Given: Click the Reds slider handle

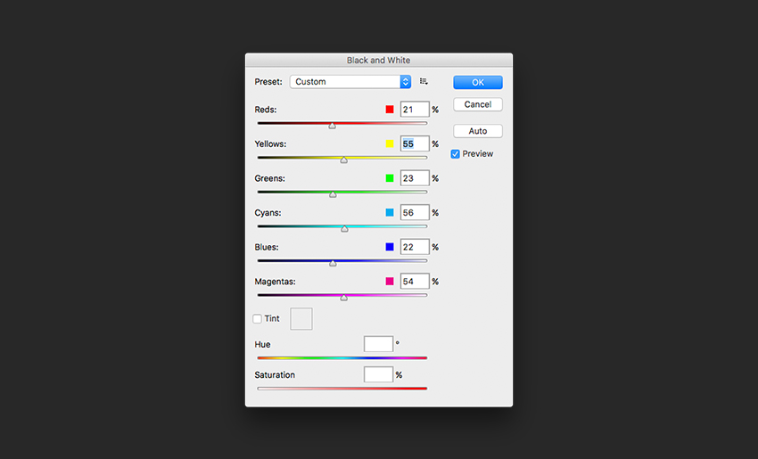Looking at the screenshot, I should pyautogui.click(x=332, y=126).
